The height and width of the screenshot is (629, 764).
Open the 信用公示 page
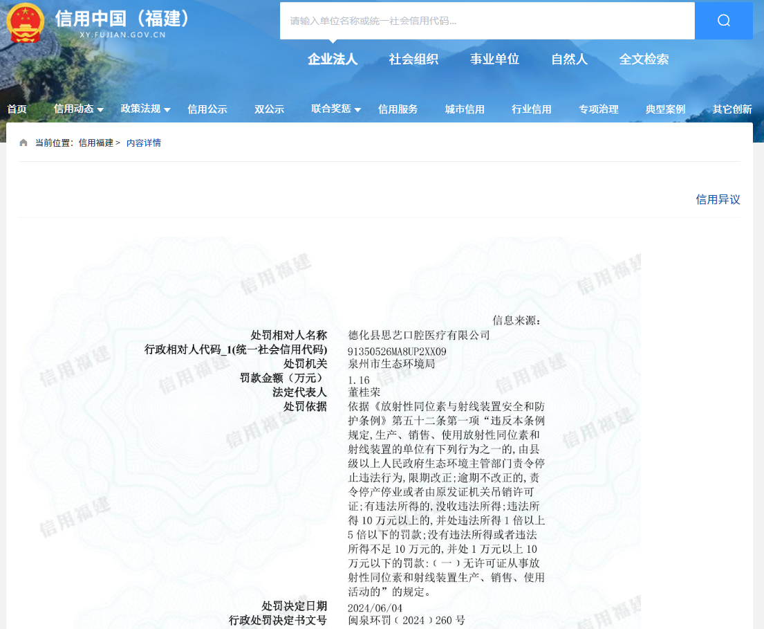[207, 109]
